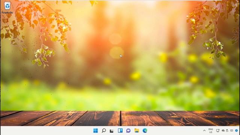Viewport: 240px width, 135px height.
Task: Open the Windows Start menu
Action: tap(96, 130)
